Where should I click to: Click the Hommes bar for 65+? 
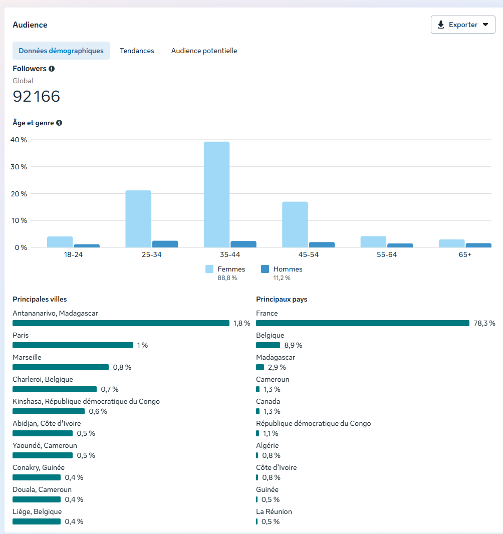[478, 245]
